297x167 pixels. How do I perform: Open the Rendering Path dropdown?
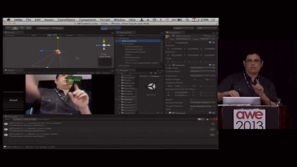pyautogui.click(x=202, y=103)
